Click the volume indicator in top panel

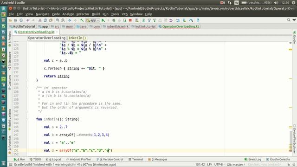[276, 3]
